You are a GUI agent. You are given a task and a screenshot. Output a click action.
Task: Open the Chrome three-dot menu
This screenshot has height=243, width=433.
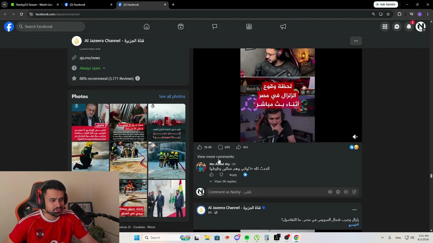[428, 14]
